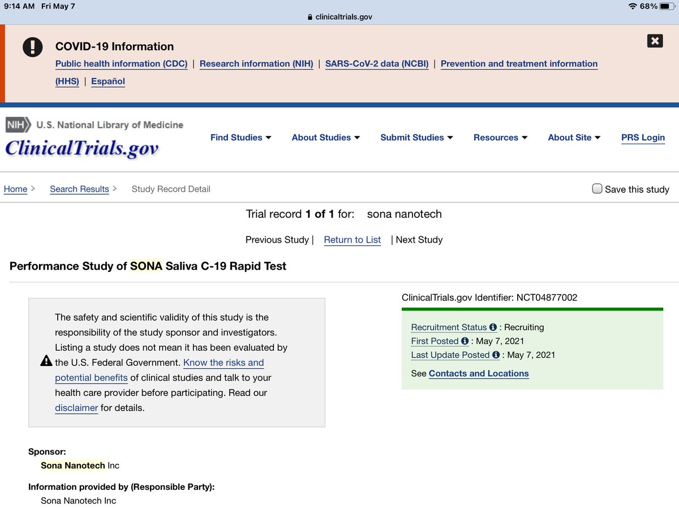The image size is (679, 509).
Task: Click the NIH logo
Action: click(x=17, y=125)
